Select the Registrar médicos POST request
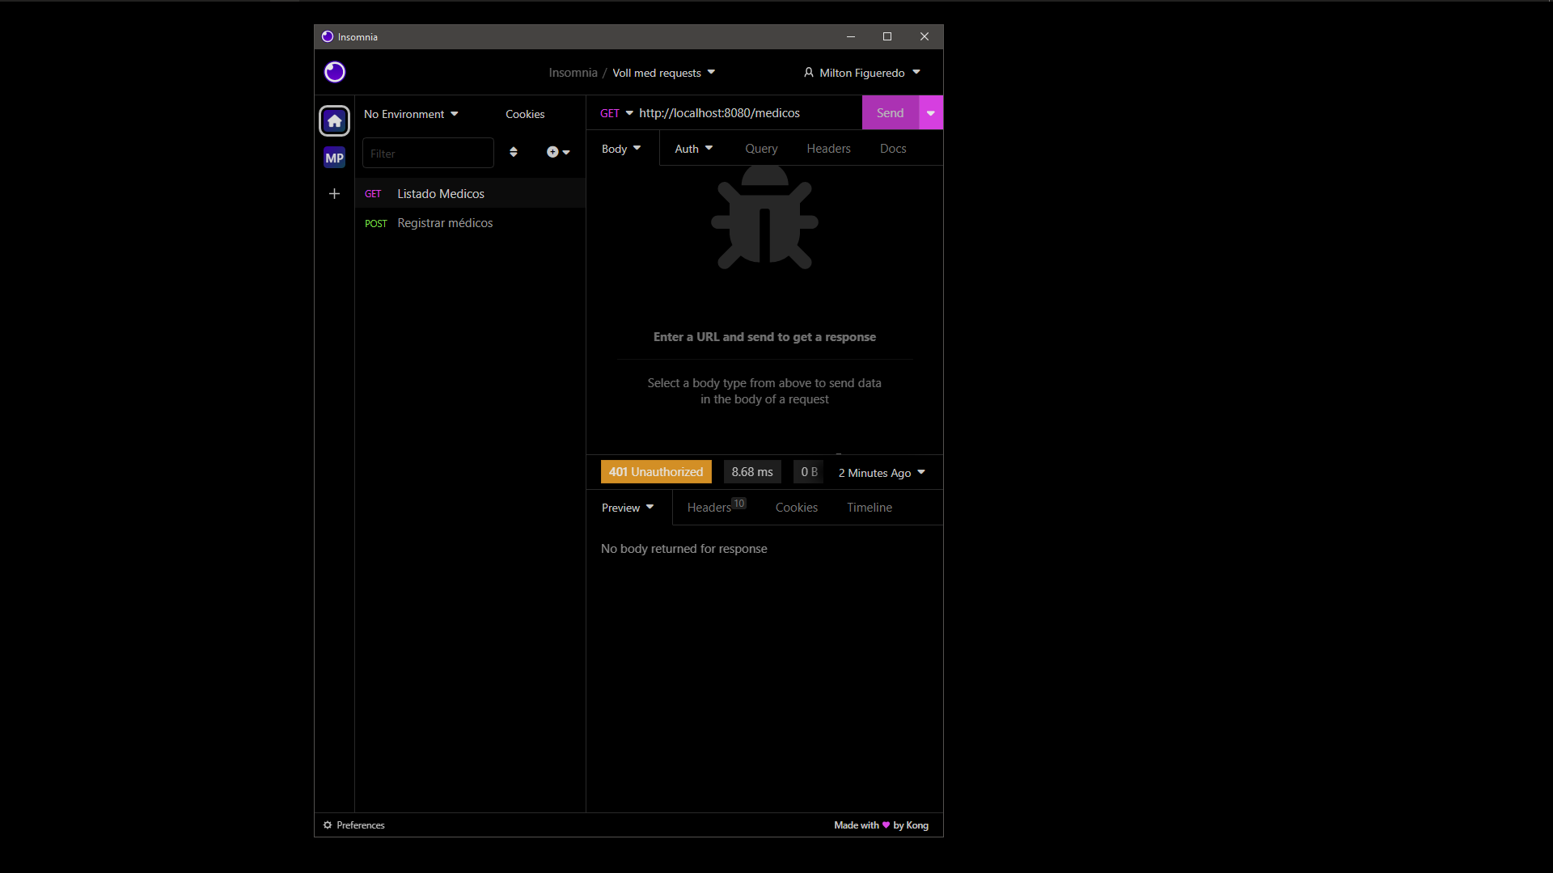This screenshot has height=873, width=1553. pos(470,223)
